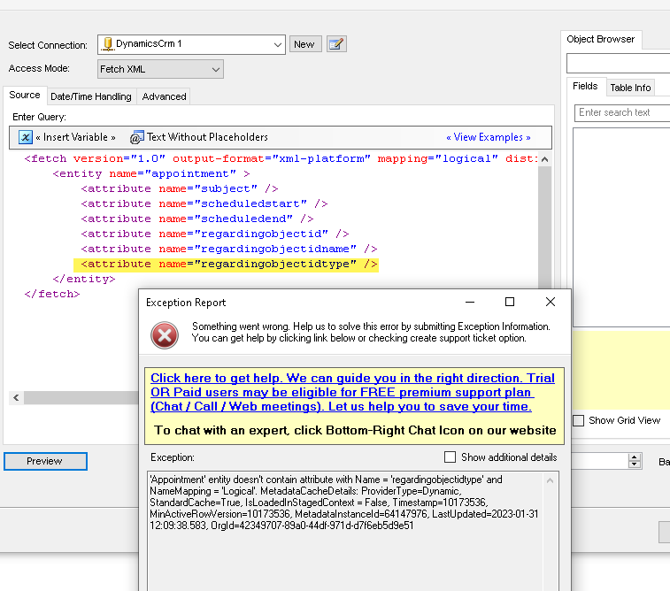Expand the Access Mode dropdown
Image resolution: width=670 pixels, height=591 pixels.
click(x=215, y=69)
